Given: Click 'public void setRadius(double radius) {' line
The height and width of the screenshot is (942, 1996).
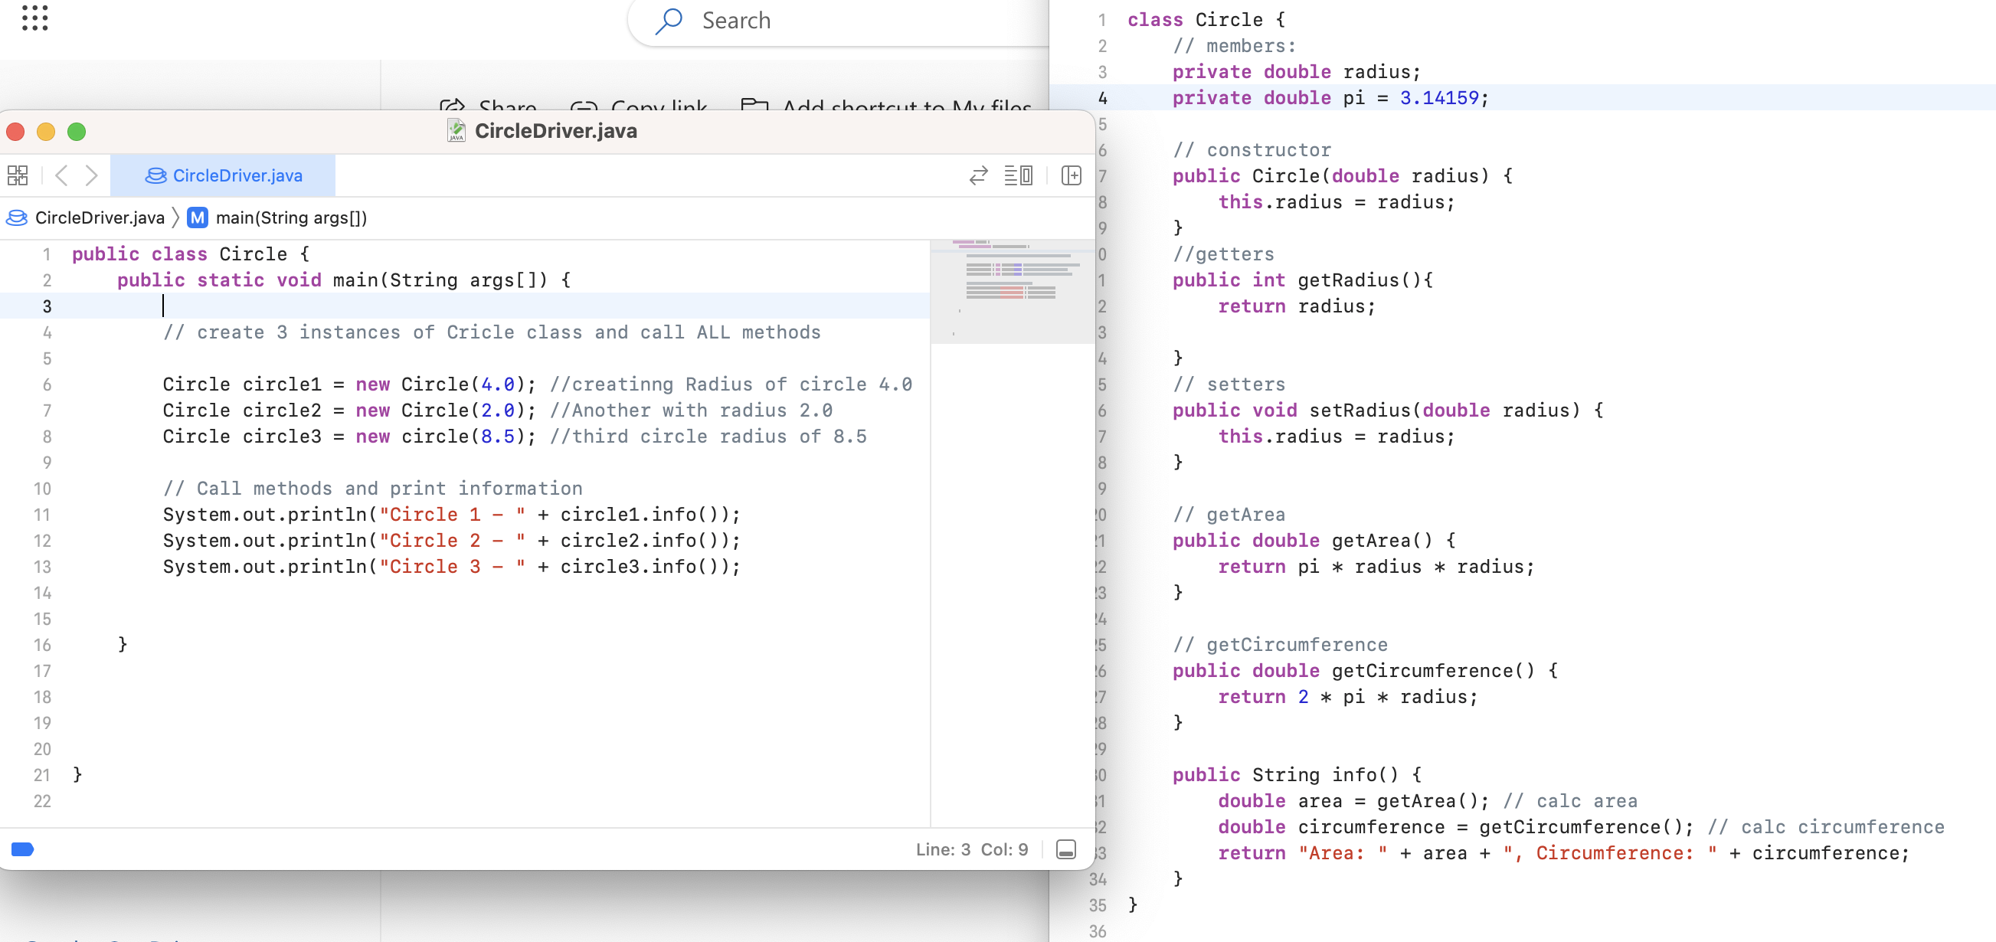Looking at the screenshot, I should 1388,410.
